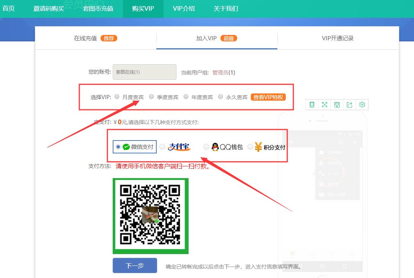This screenshot has width=414, height=278.
Task: Click the Alipay 支付宝 logo
Action: tap(179, 147)
